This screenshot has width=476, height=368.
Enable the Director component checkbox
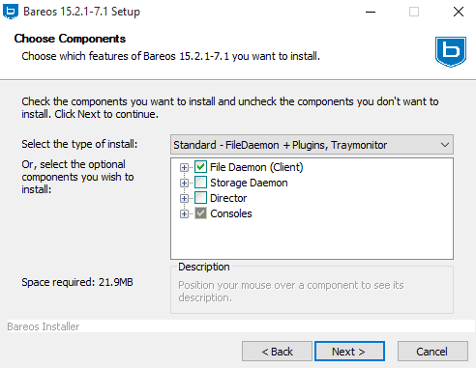pos(200,198)
